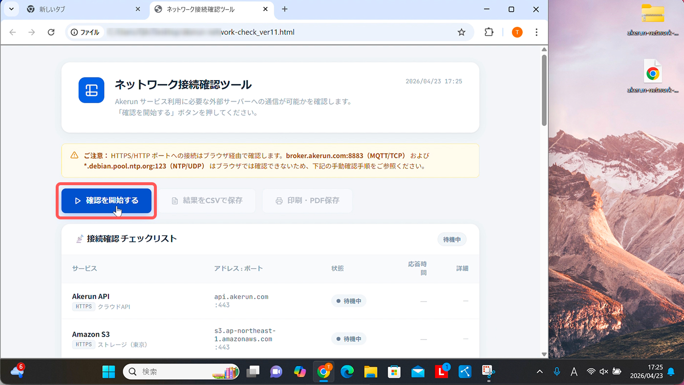Image resolution: width=684 pixels, height=385 pixels.
Task: Click api.akerun.com :443 address
Action: [241, 301]
